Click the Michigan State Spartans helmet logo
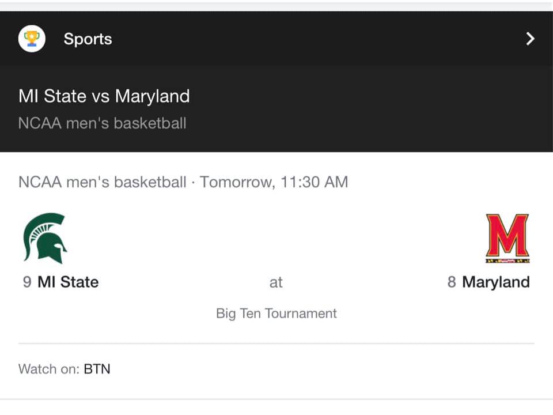The height and width of the screenshot is (415, 553). coord(44,237)
